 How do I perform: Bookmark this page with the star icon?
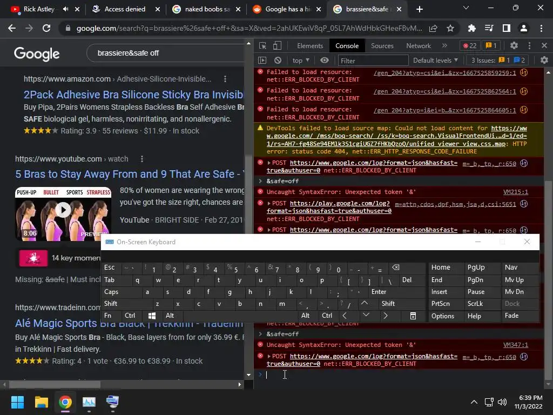[450, 28]
